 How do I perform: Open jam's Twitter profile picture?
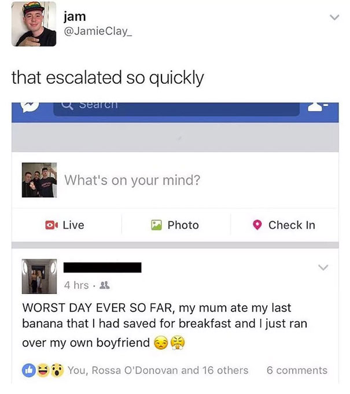pos(34,24)
